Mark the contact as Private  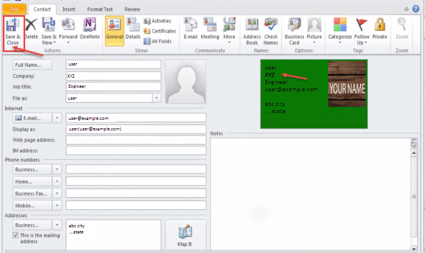click(x=380, y=29)
